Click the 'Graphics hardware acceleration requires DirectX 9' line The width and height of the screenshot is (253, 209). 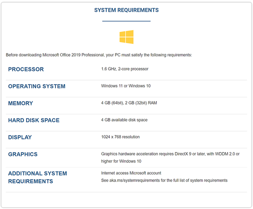[x=170, y=154]
